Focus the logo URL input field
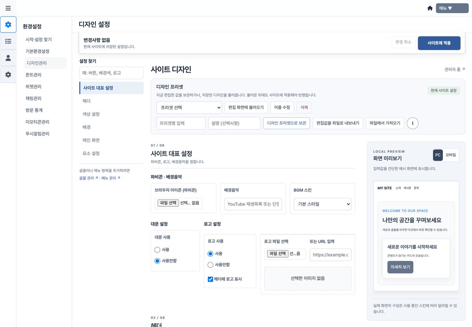This screenshot has height=327, width=472. click(330, 255)
